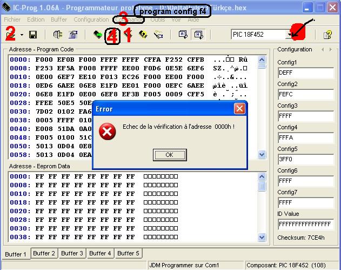Click the Config3 value field

pyautogui.click(x=305, y=116)
